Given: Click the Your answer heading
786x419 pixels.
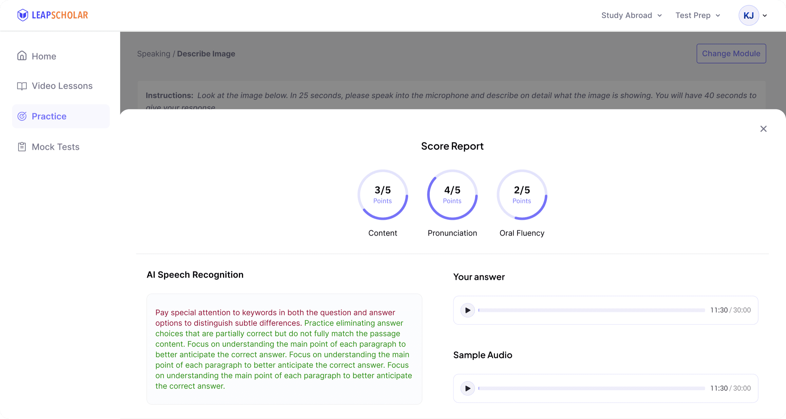Looking at the screenshot, I should click(479, 277).
